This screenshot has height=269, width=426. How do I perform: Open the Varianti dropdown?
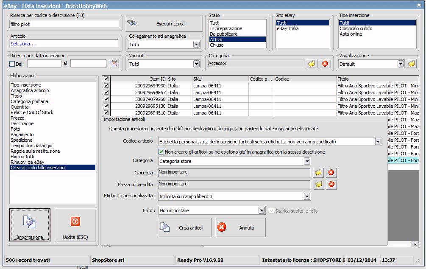point(196,64)
